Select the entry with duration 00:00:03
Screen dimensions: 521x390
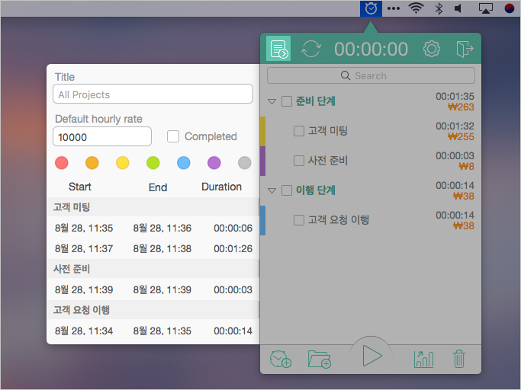[x=153, y=289]
